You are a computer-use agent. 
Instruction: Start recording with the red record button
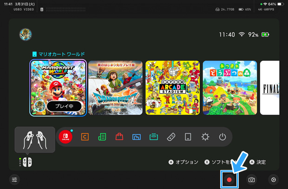tap(229, 180)
